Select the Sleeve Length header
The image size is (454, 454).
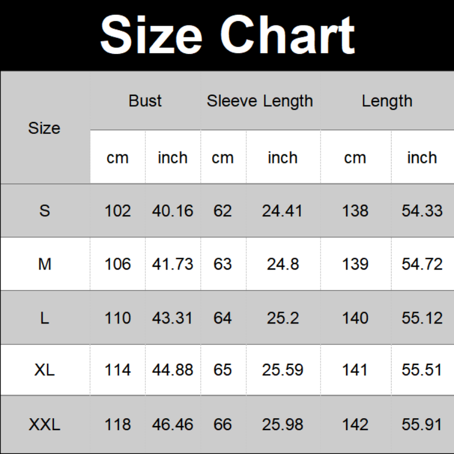[x=260, y=101]
